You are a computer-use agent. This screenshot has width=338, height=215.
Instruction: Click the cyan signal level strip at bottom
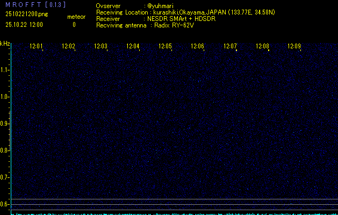pyautogui.click(x=172, y=213)
